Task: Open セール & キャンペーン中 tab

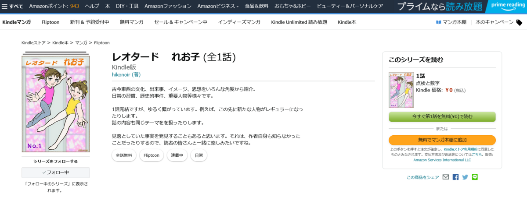Action: [x=181, y=22]
